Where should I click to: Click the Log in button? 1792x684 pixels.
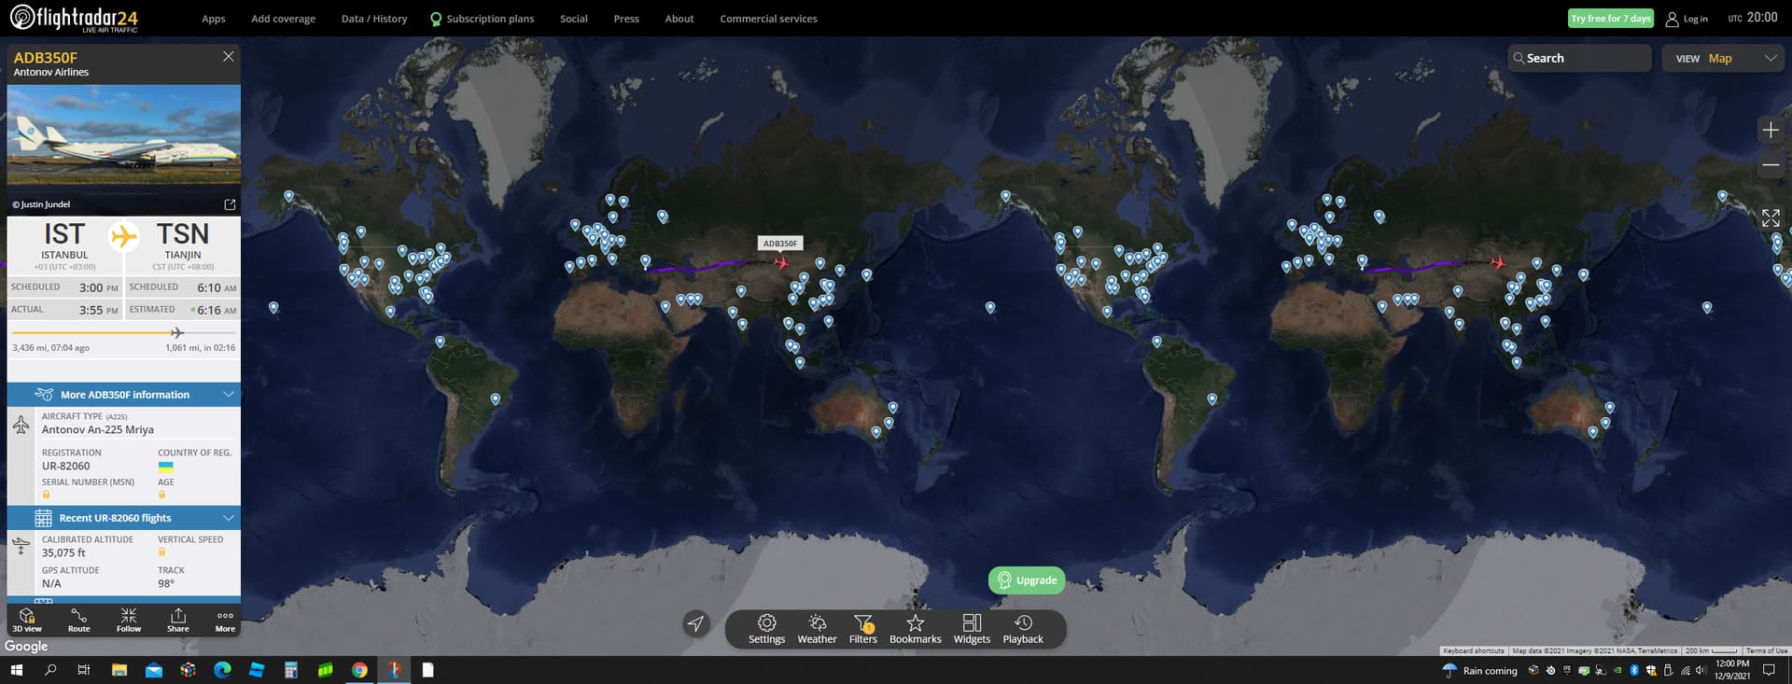click(x=1687, y=19)
